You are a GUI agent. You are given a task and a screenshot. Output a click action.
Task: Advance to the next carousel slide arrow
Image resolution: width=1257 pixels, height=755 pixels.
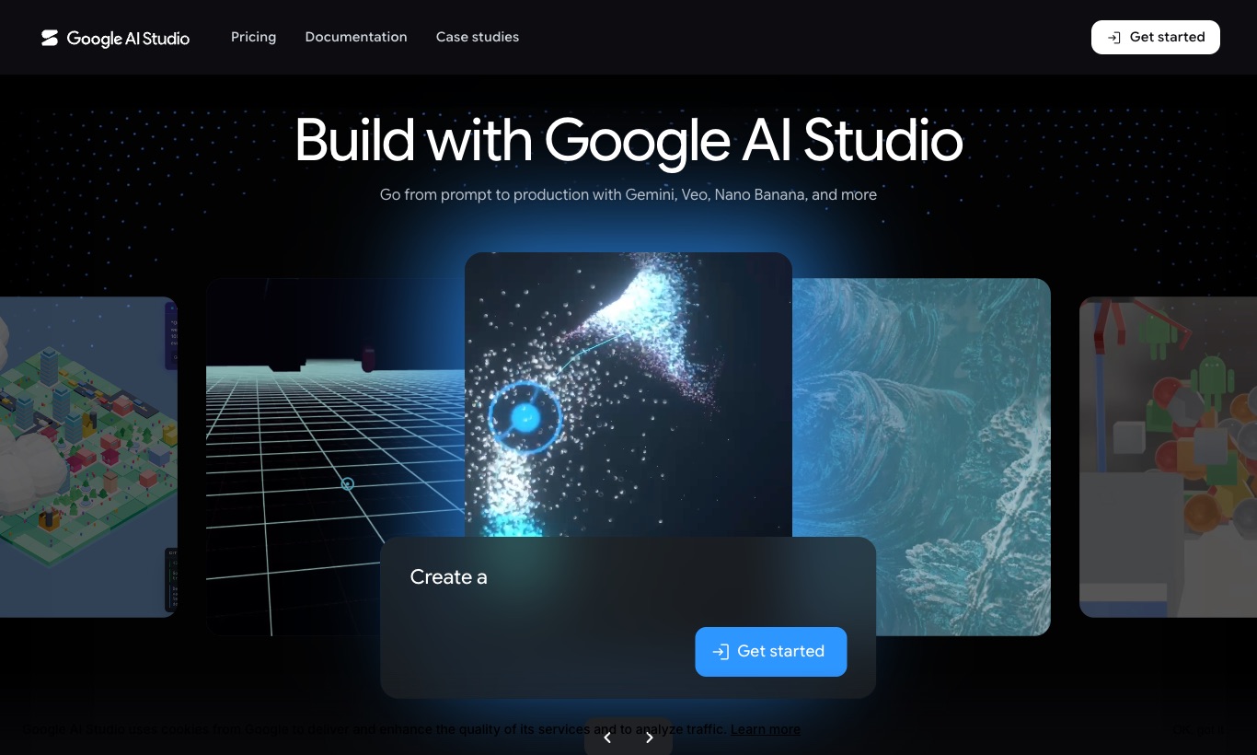[650, 738]
